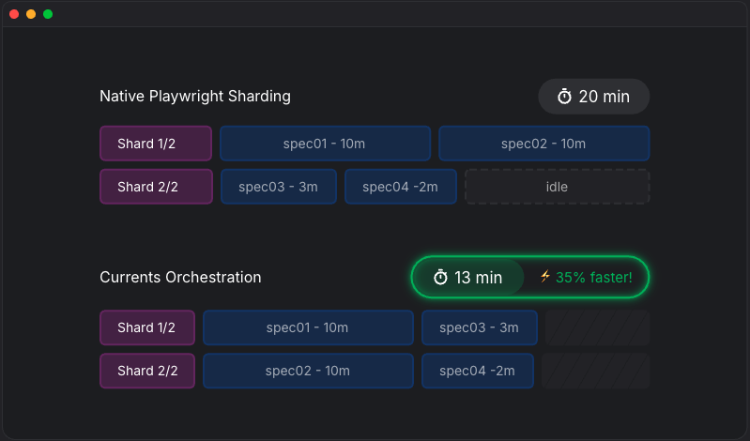Click the stopwatch icon beside 13 min
This screenshot has height=441, width=750.
(440, 278)
